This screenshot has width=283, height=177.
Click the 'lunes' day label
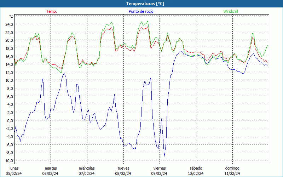[x=14, y=168]
